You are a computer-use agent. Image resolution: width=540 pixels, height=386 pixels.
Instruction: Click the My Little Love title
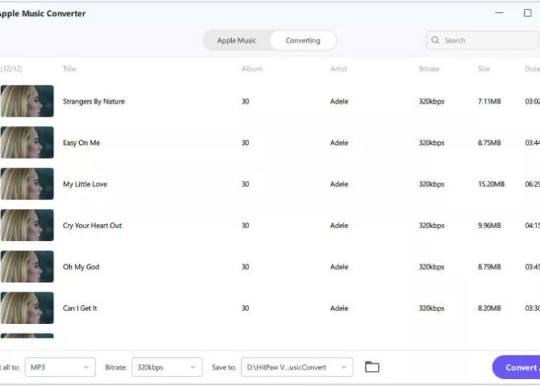(85, 184)
